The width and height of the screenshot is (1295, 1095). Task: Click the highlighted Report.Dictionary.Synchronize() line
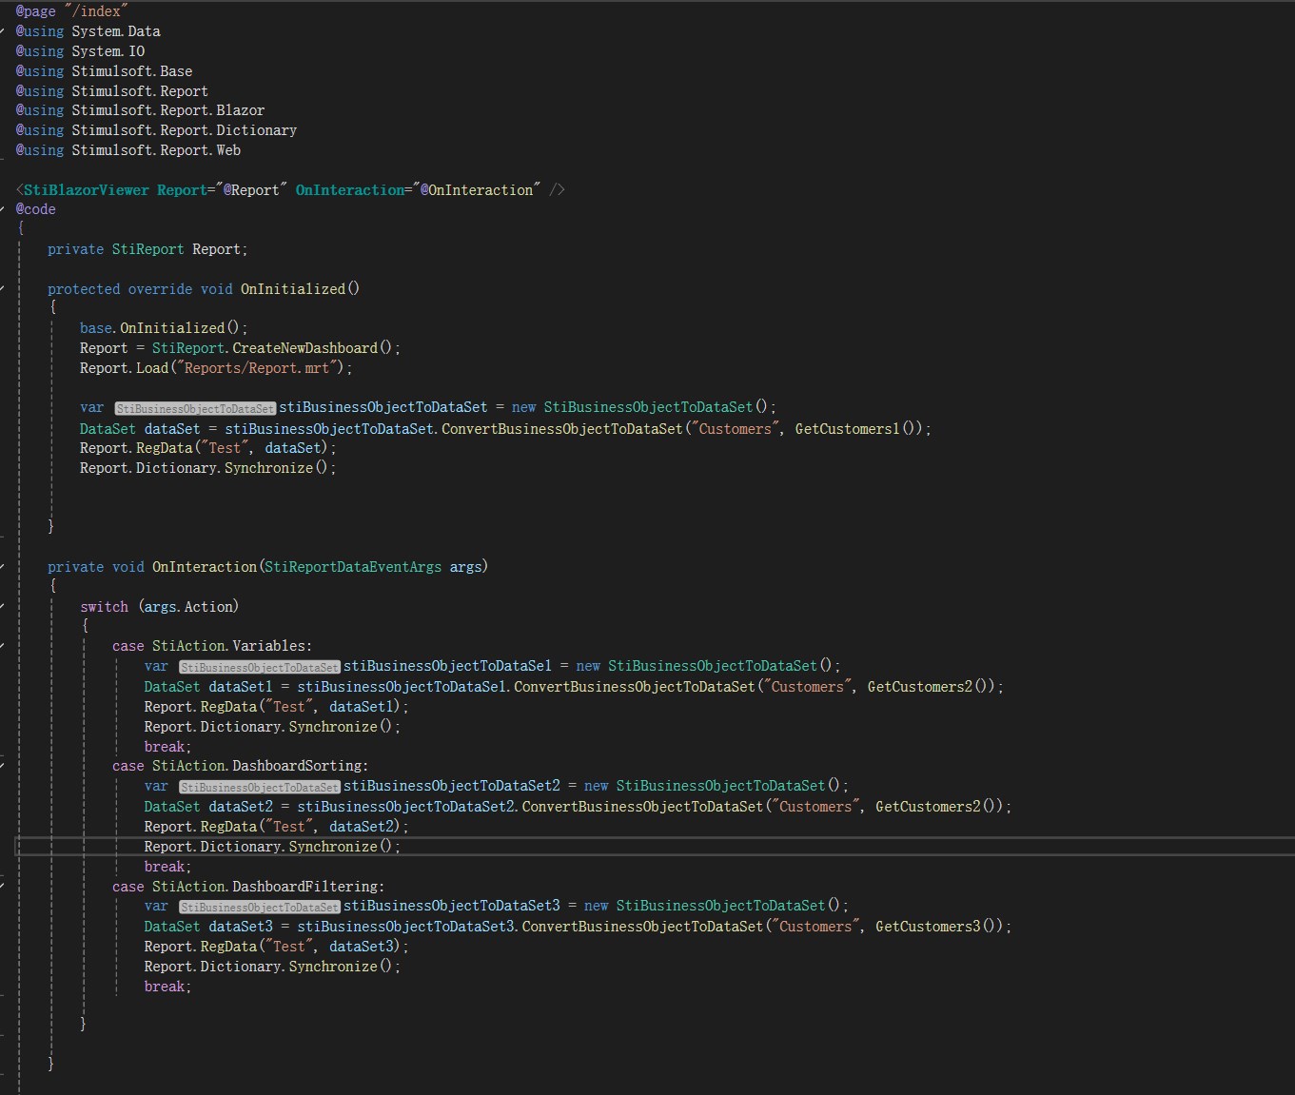(x=272, y=847)
